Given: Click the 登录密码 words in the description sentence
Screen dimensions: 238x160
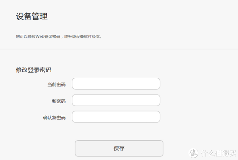Looking at the screenshot, I should (52, 36).
